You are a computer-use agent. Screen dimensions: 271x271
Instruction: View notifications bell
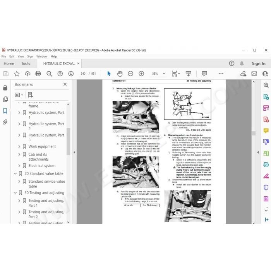click(242, 63)
